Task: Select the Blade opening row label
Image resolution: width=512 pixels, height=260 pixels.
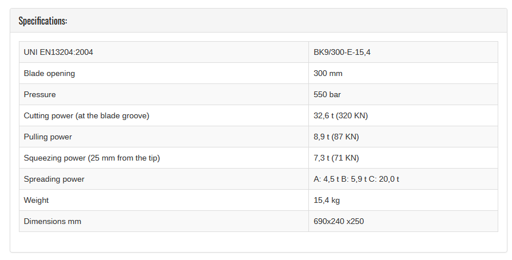Action: coord(49,73)
